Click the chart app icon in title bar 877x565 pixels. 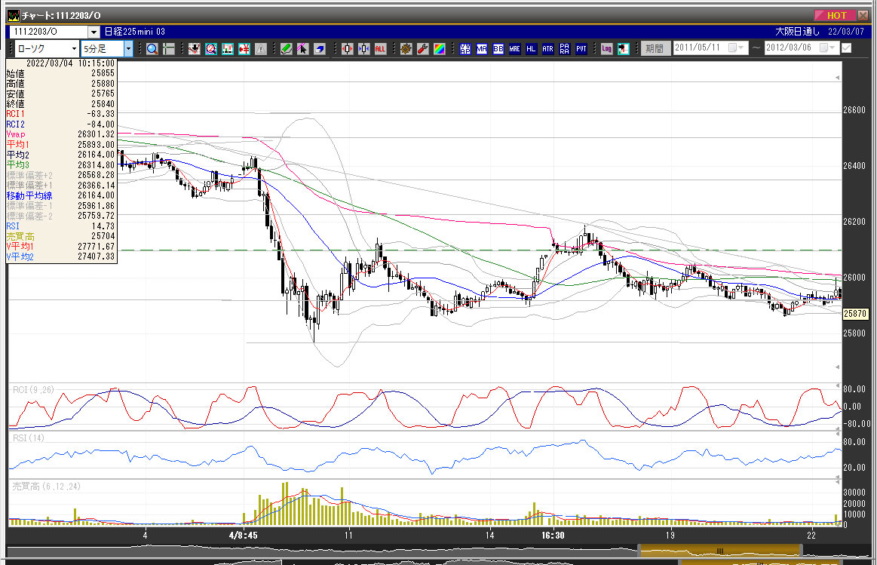(14, 16)
